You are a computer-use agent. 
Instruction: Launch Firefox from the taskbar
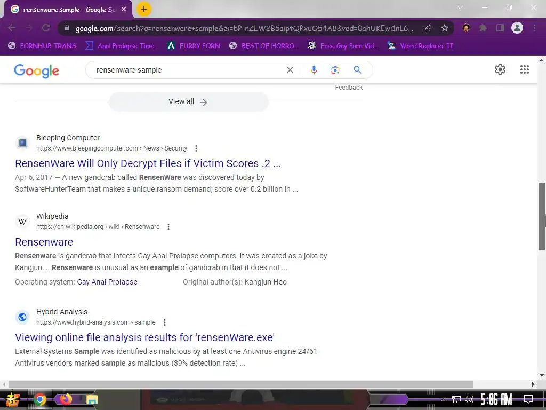(66, 399)
